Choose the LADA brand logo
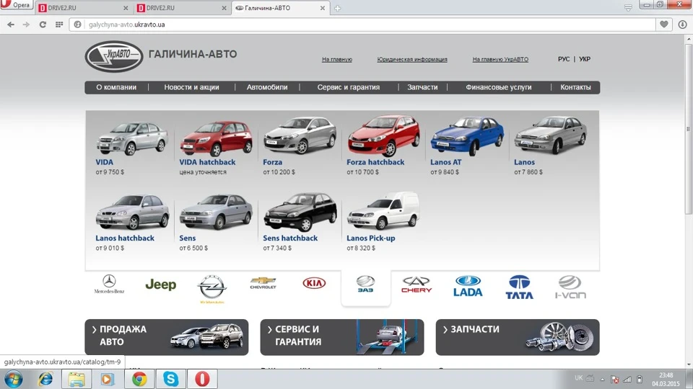Image resolution: width=693 pixels, height=389 pixels. point(468,286)
